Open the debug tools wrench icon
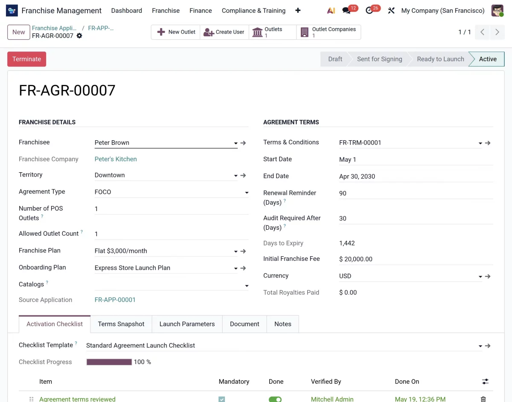This screenshot has height=402, width=512. pyautogui.click(x=391, y=11)
